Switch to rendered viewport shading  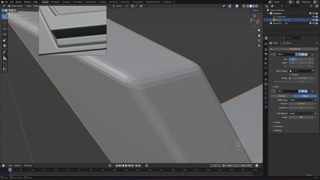tap(256, 6)
